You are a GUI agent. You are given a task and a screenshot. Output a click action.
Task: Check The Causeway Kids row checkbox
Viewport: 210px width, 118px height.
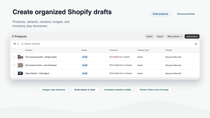click(14, 57)
